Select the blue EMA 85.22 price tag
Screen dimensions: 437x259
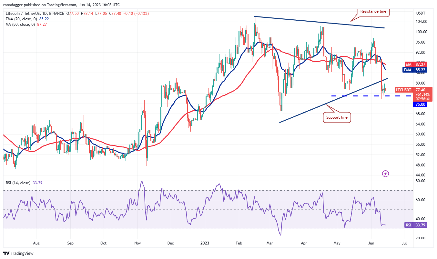click(421, 69)
